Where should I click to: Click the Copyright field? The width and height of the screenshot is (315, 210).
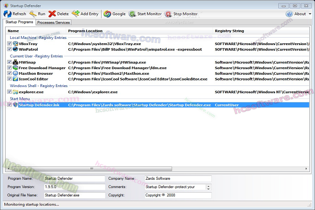point(178,195)
